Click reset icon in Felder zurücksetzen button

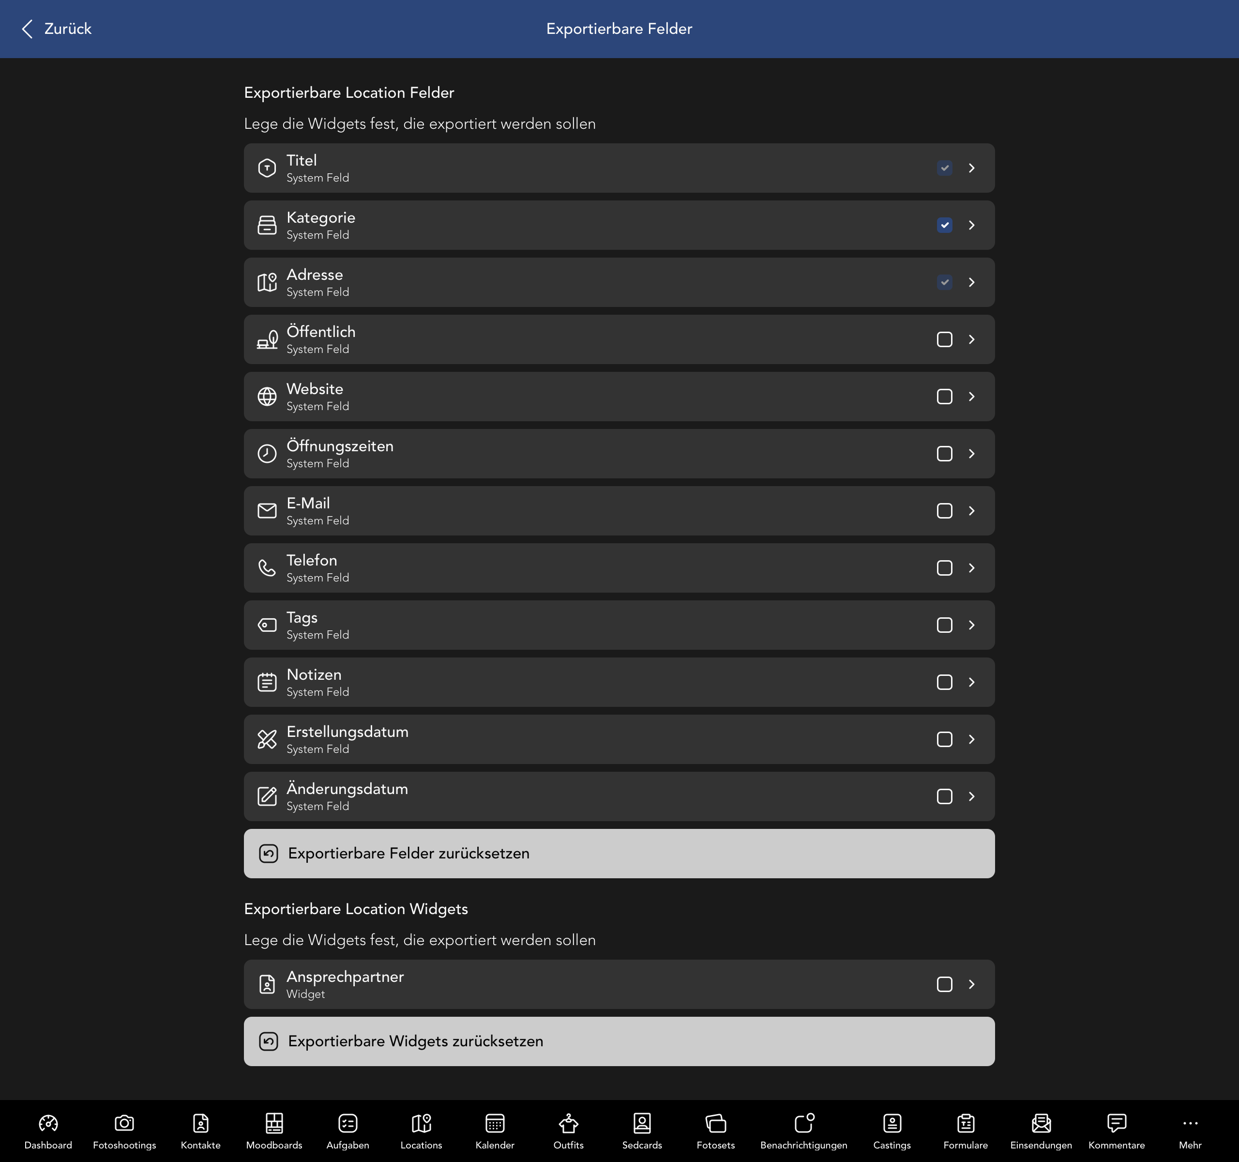point(268,854)
